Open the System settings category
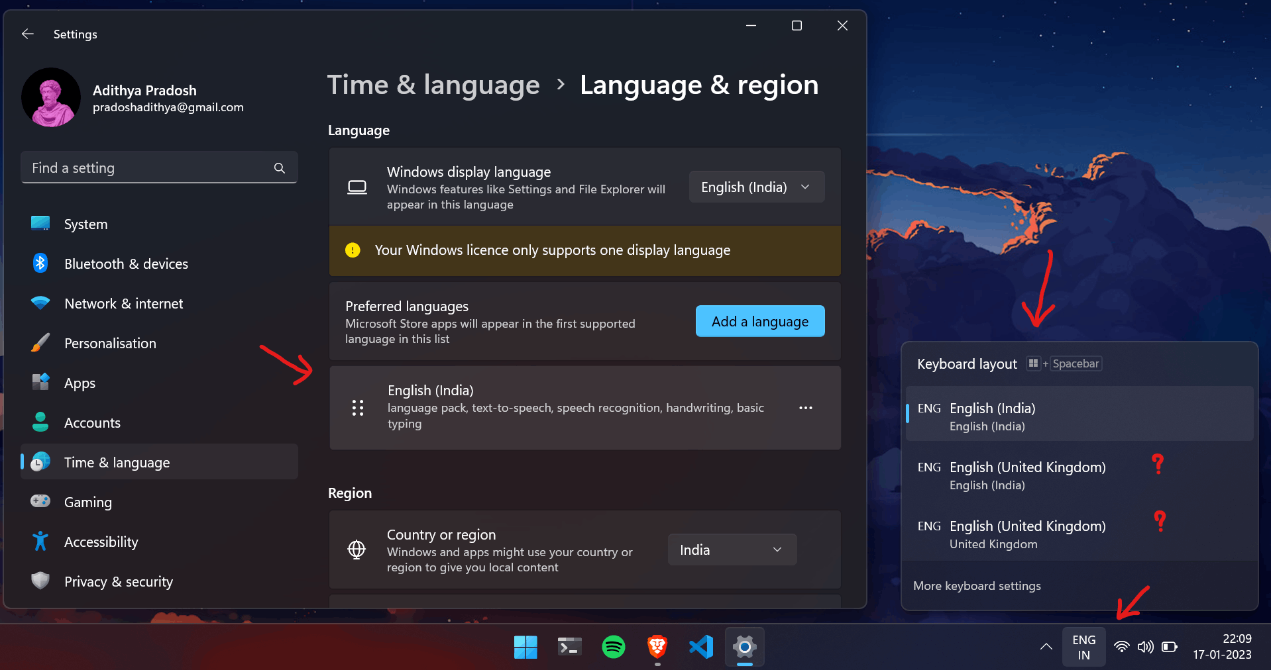This screenshot has height=670, width=1271. [x=159, y=224]
